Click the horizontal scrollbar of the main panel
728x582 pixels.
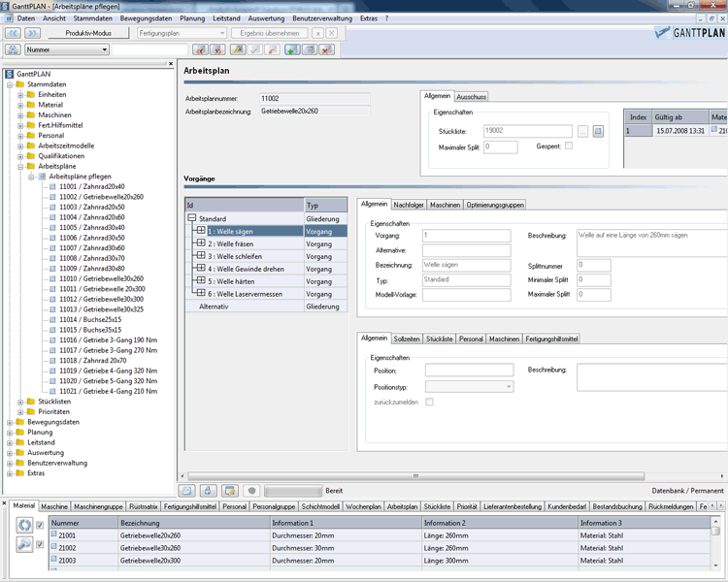pos(416,475)
